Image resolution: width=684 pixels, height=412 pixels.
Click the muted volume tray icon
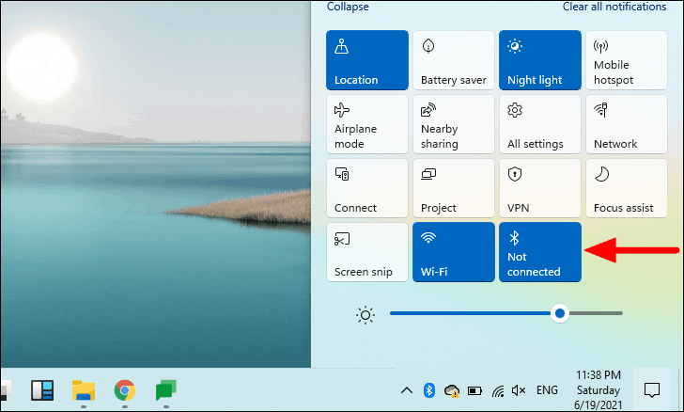click(x=519, y=390)
